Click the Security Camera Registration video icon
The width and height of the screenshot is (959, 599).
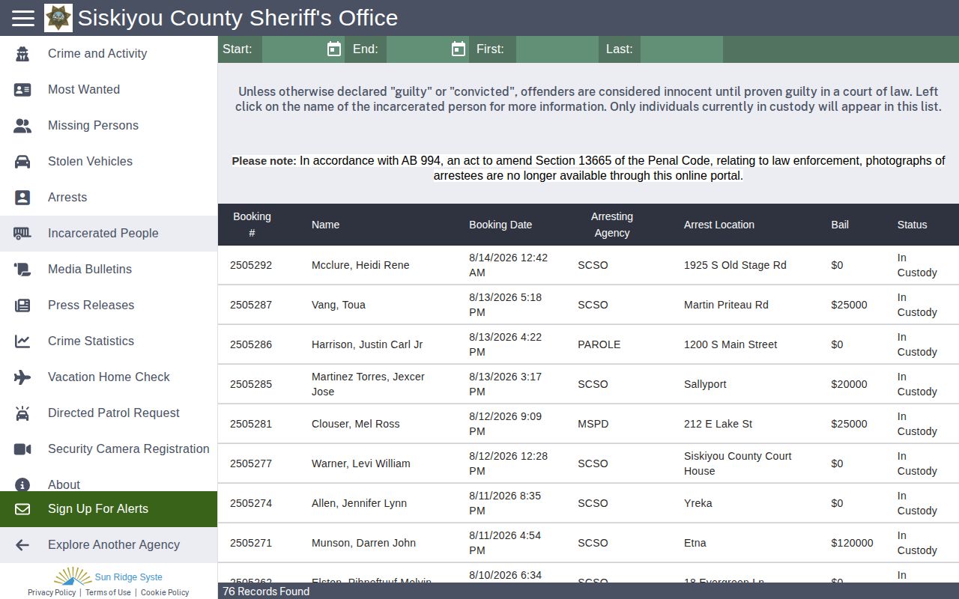22,449
